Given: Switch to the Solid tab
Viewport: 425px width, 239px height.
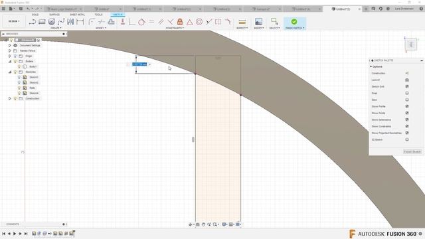Looking at the screenshot, I should [35, 15].
